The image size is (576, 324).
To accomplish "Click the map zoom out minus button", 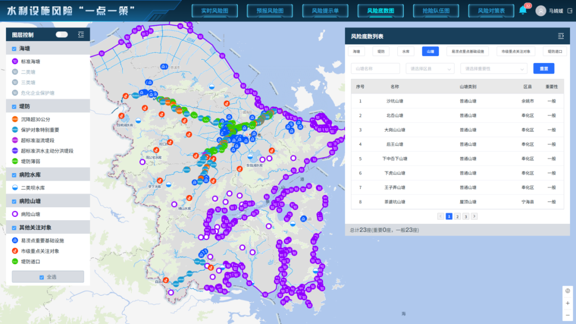I will (567, 315).
